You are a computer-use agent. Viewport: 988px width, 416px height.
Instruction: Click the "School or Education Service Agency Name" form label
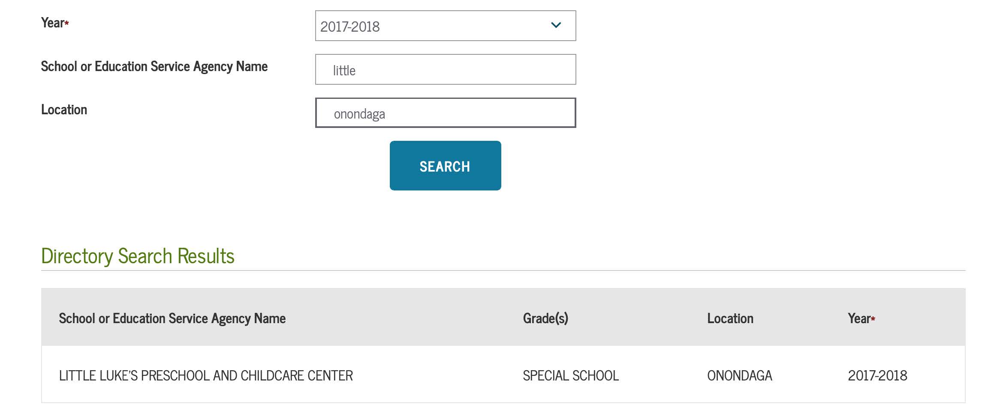point(154,66)
